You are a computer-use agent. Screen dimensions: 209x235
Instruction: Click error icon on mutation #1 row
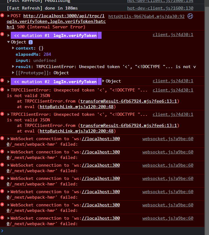2,34
